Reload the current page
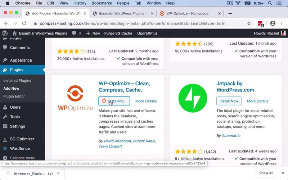Viewport: 288px width, 180px height. click(x=24, y=23)
